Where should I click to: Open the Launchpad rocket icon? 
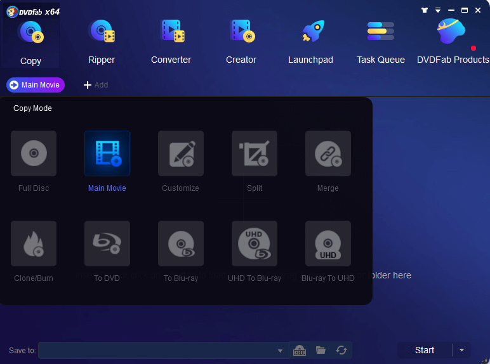pyautogui.click(x=313, y=31)
